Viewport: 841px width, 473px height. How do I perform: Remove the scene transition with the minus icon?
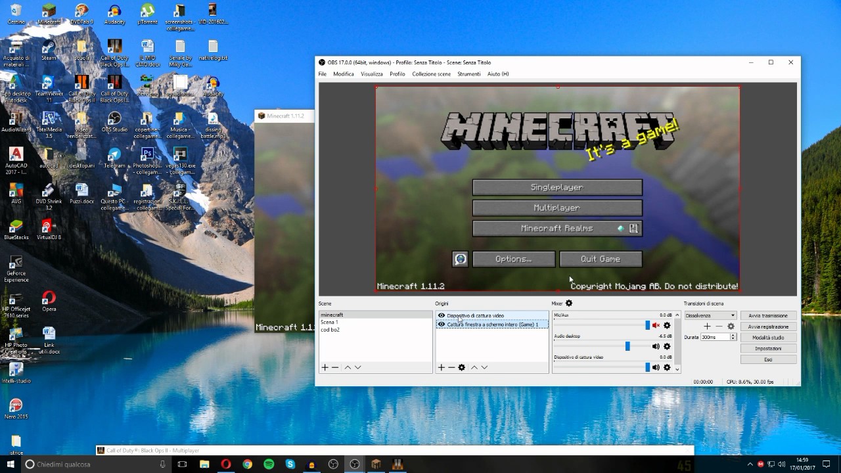click(719, 327)
